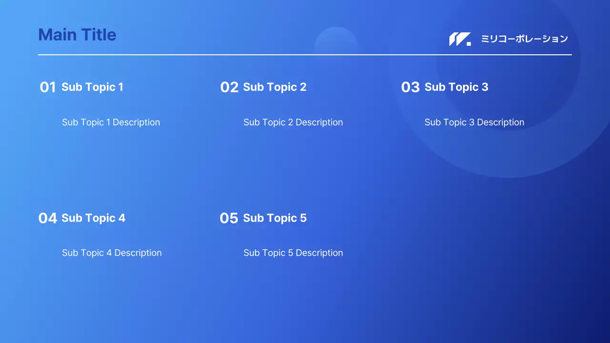The height and width of the screenshot is (343, 610).
Task: Select the Sub Topic 5 heading
Action: pyautogui.click(x=274, y=218)
